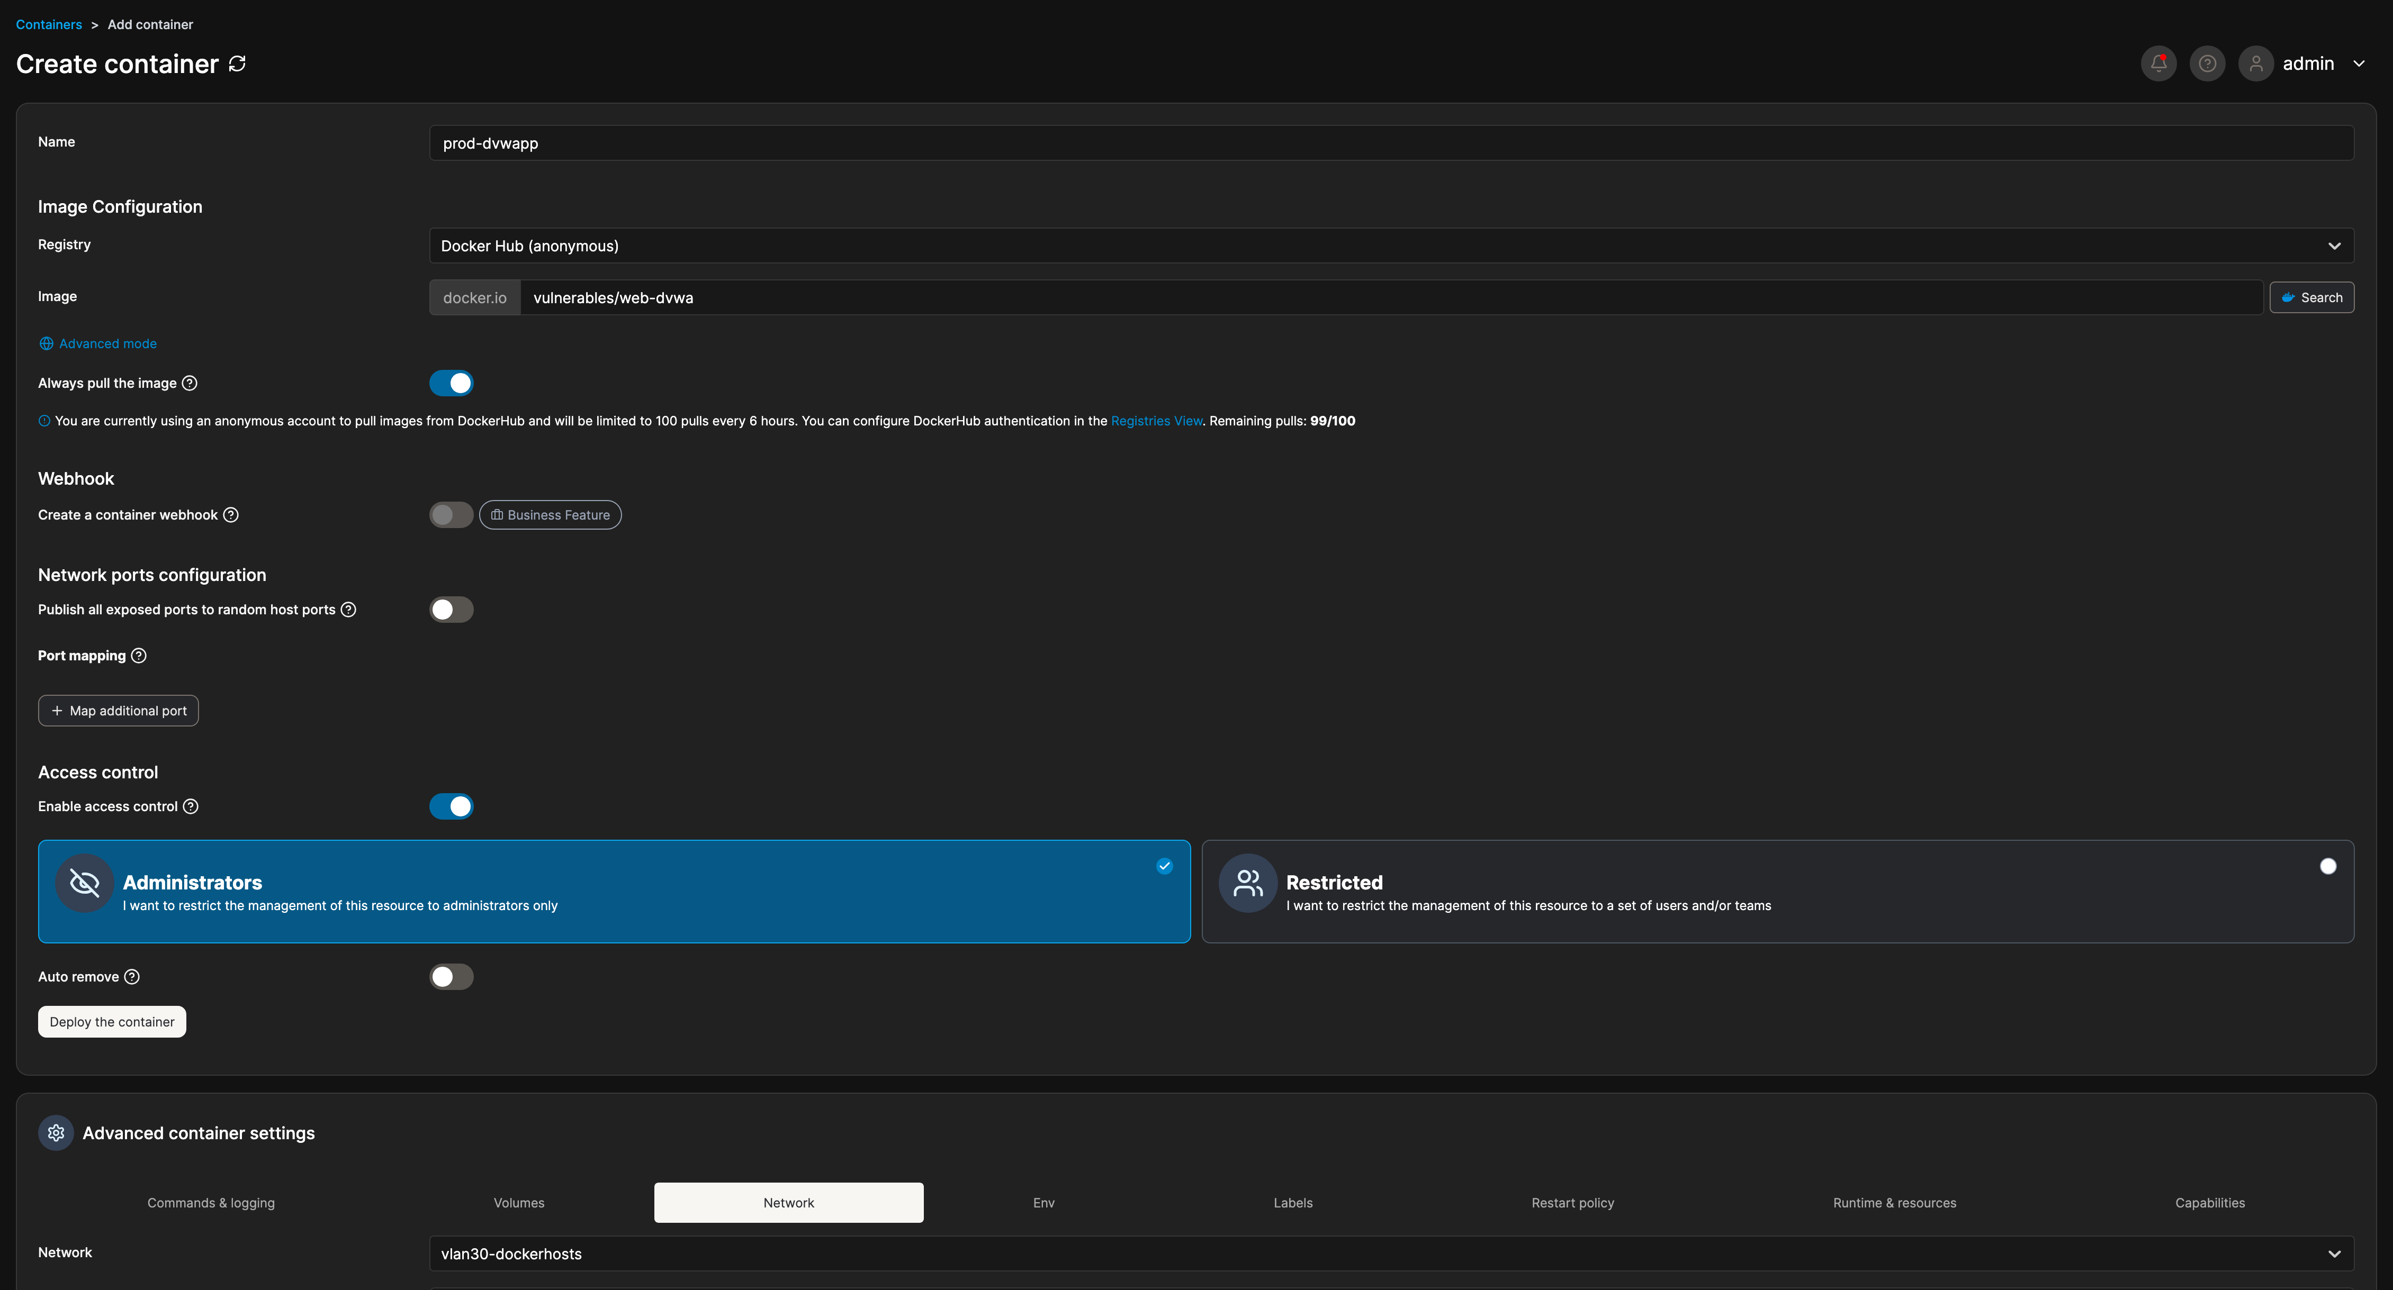Screen dimensions: 2393x1290
Task: Show help tooltip for Publish all exposed ports
Action: 348,610
